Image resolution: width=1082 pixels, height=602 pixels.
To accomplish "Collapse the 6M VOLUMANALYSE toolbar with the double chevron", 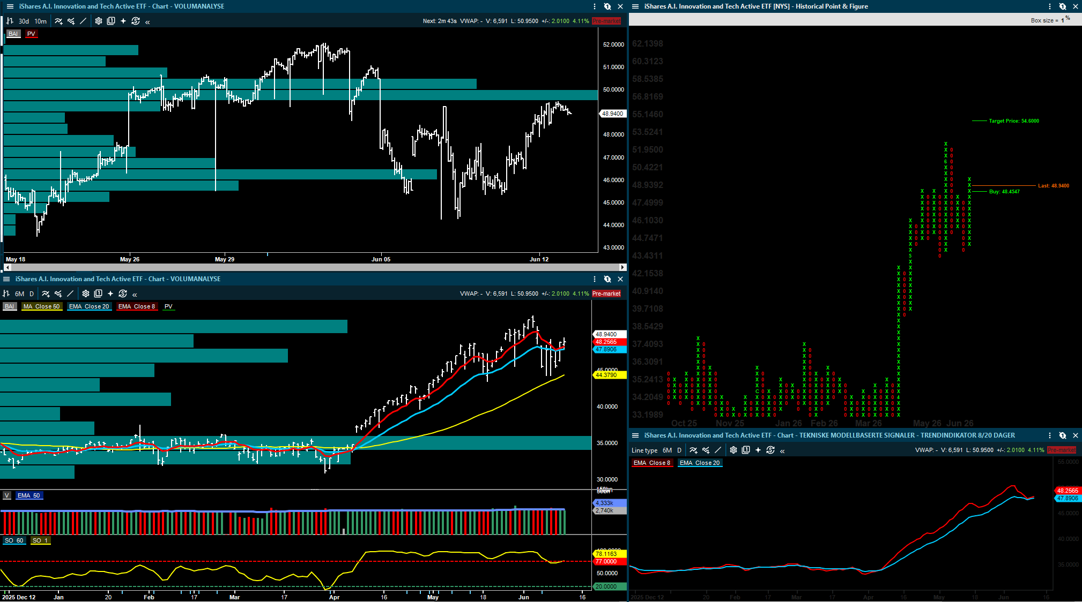I will point(135,294).
